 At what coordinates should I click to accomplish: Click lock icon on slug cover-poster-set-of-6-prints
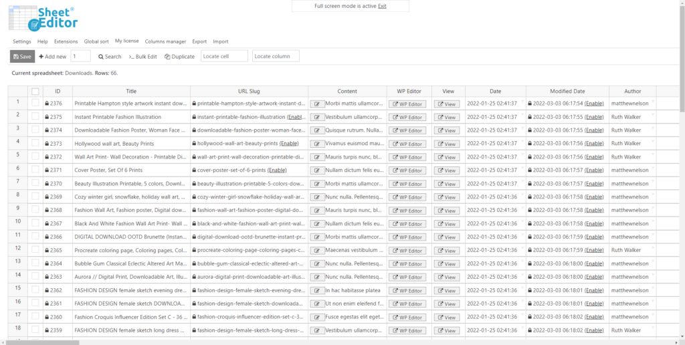point(194,170)
